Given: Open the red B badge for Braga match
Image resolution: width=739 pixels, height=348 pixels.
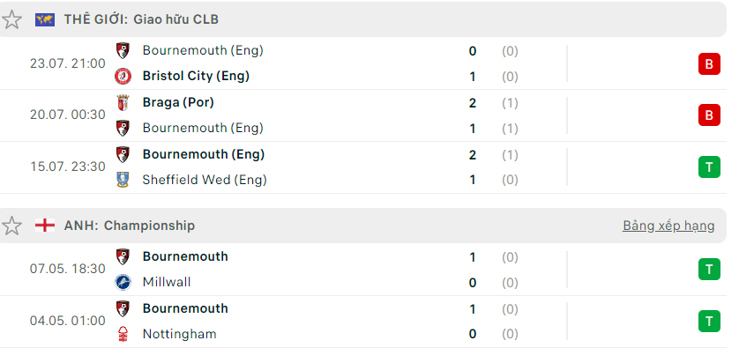Looking at the screenshot, I should coord(709,115).
